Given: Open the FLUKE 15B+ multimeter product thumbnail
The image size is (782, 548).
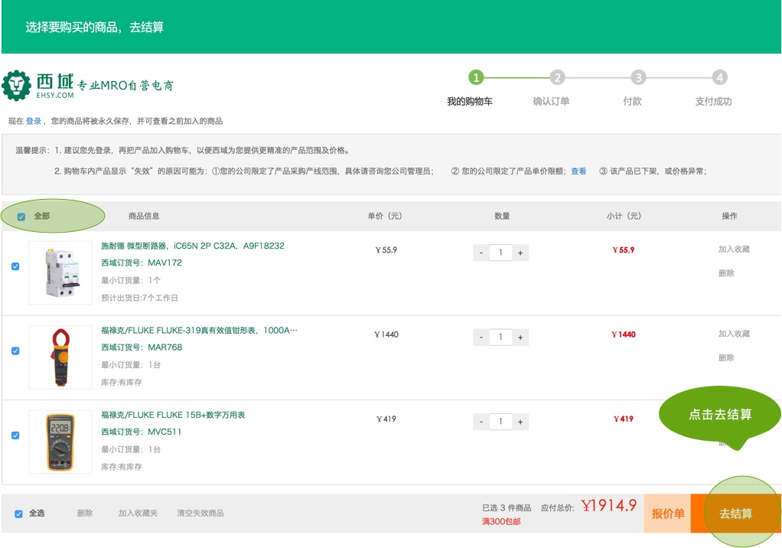Looking at the screenshot, I should [x=60, y=442].
